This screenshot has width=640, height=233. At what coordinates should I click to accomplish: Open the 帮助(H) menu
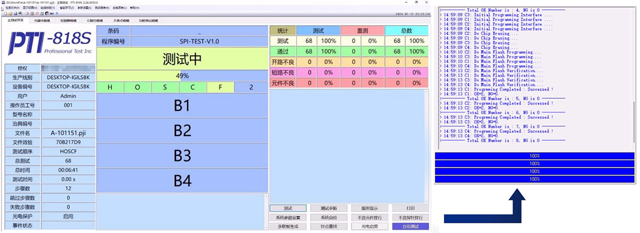point(135,9)
